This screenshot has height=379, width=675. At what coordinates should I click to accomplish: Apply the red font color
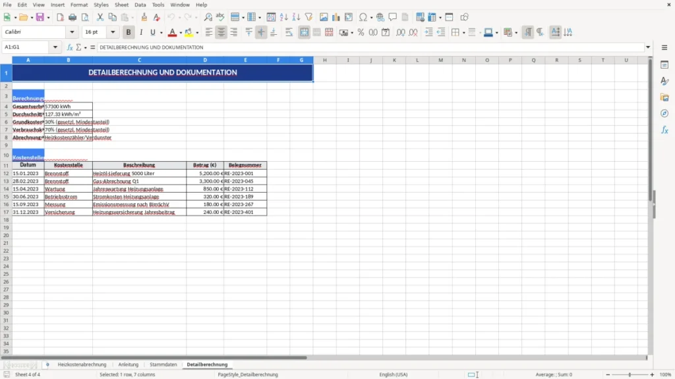(172, 32)
